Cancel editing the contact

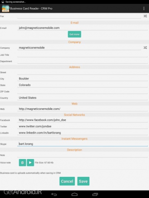(67, 181)
